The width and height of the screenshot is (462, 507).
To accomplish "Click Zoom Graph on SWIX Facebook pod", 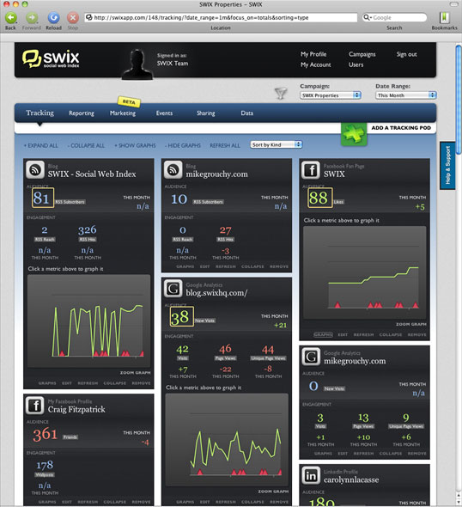I will (411, 324).
